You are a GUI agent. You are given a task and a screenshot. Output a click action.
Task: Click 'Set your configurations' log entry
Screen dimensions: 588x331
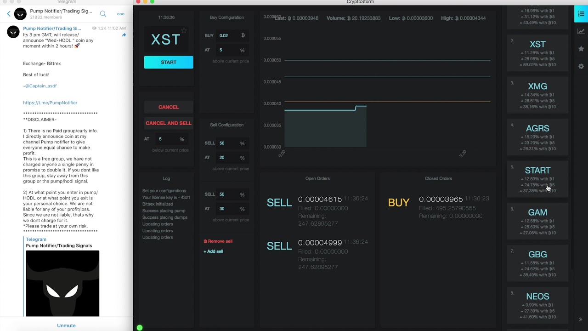(x=164, y=191)
